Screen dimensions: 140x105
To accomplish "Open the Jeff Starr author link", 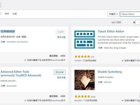I will pos(108,82).
